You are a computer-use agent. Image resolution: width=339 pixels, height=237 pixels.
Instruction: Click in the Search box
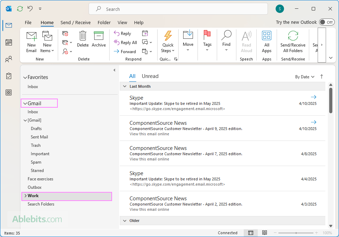(x=178, y=9)
